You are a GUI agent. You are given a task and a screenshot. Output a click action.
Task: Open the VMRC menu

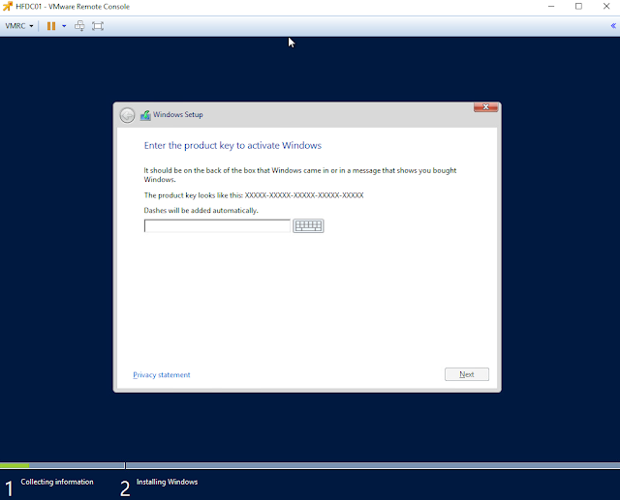coord(19,26)
